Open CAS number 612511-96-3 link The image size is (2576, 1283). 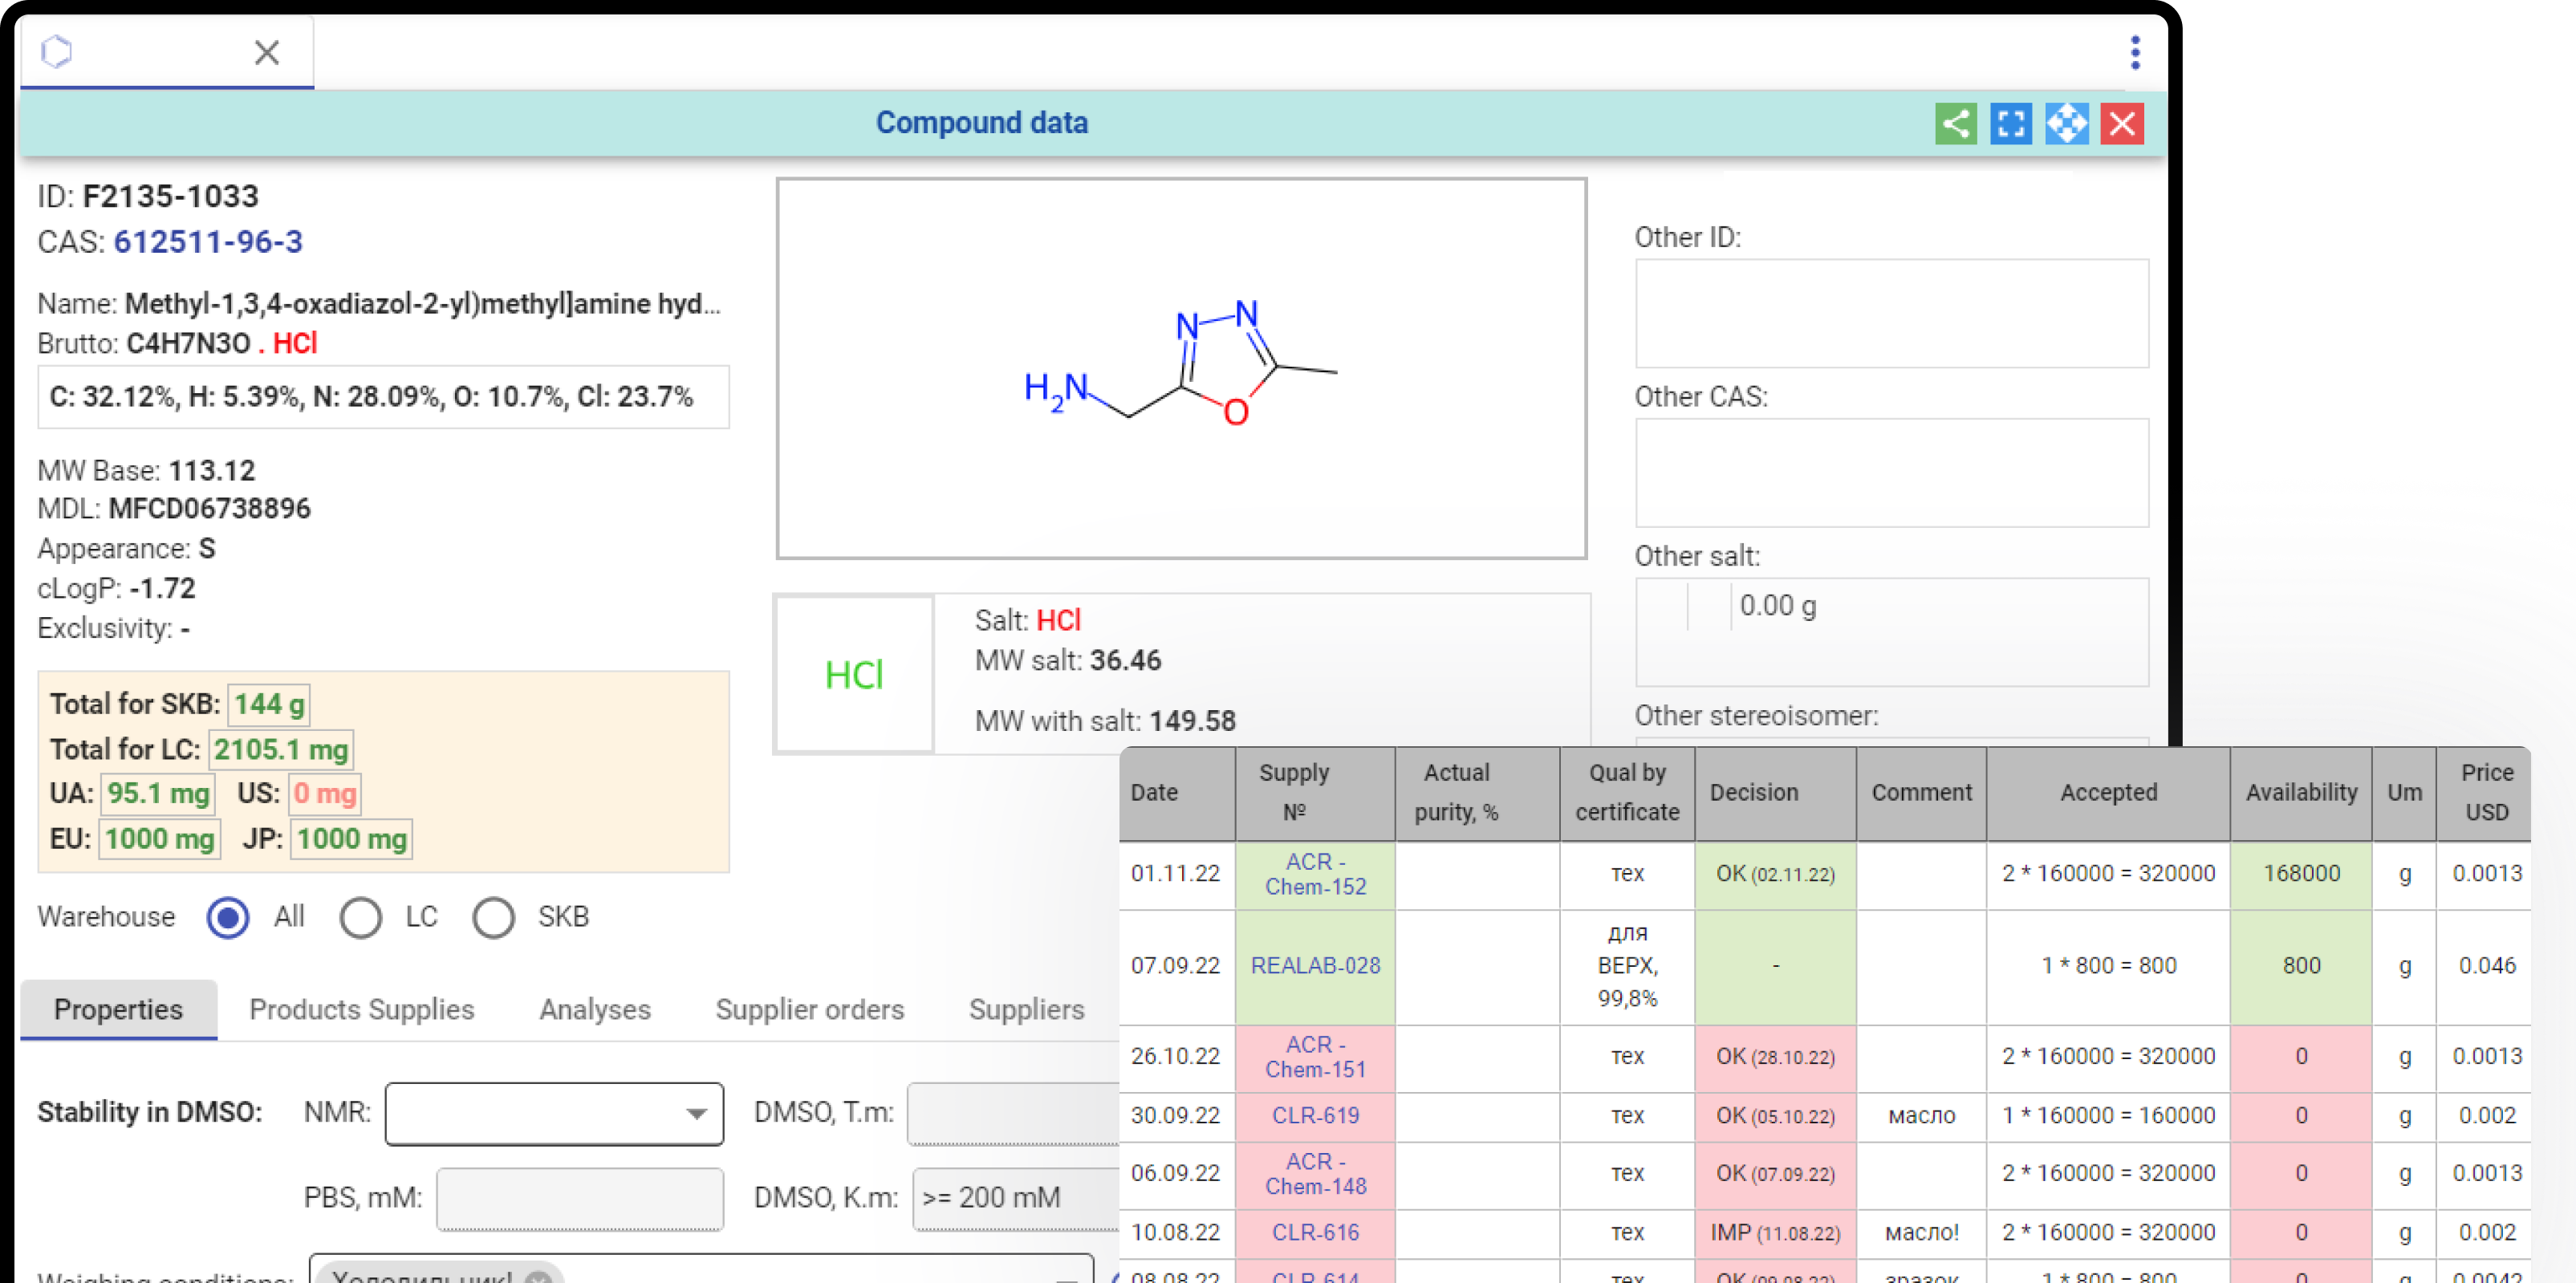tap(208, 242)
